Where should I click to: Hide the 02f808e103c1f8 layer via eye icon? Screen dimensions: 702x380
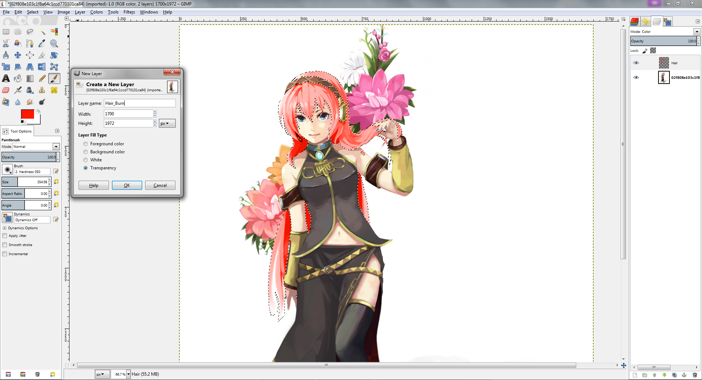tap(636, 77)
